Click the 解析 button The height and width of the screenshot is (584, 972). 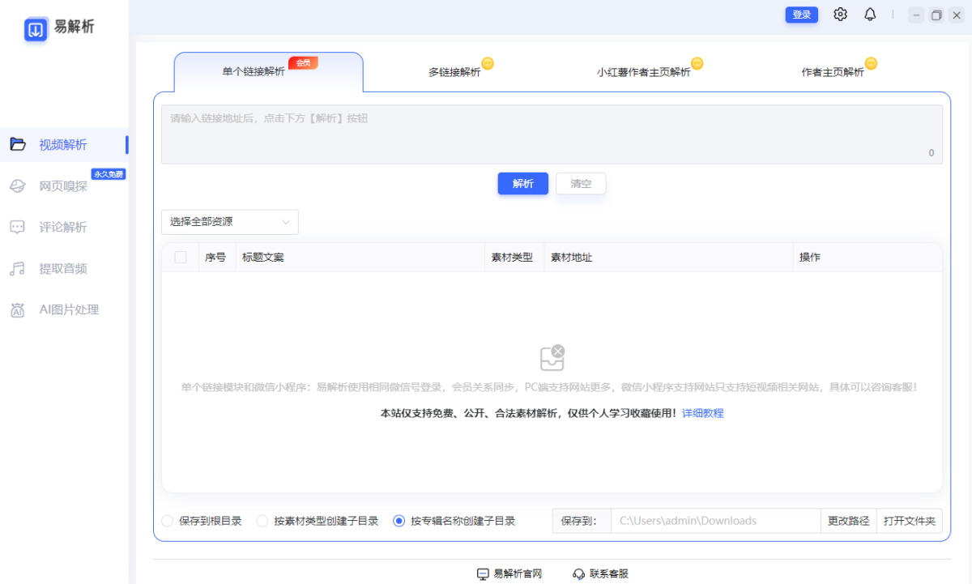522,183
